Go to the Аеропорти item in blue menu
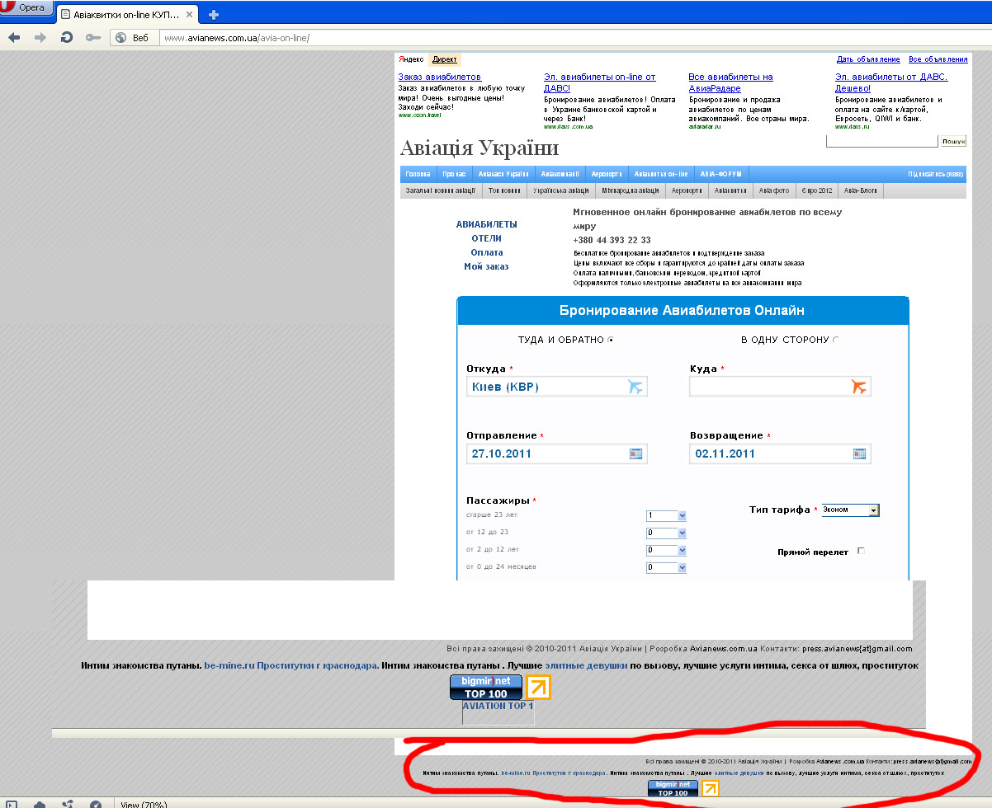 coord(606,174)
